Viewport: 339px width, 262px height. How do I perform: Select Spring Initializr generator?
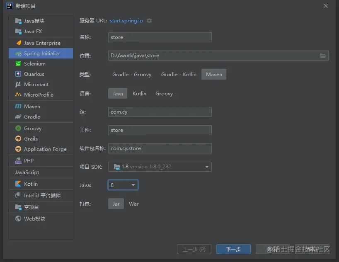(41, 53)
